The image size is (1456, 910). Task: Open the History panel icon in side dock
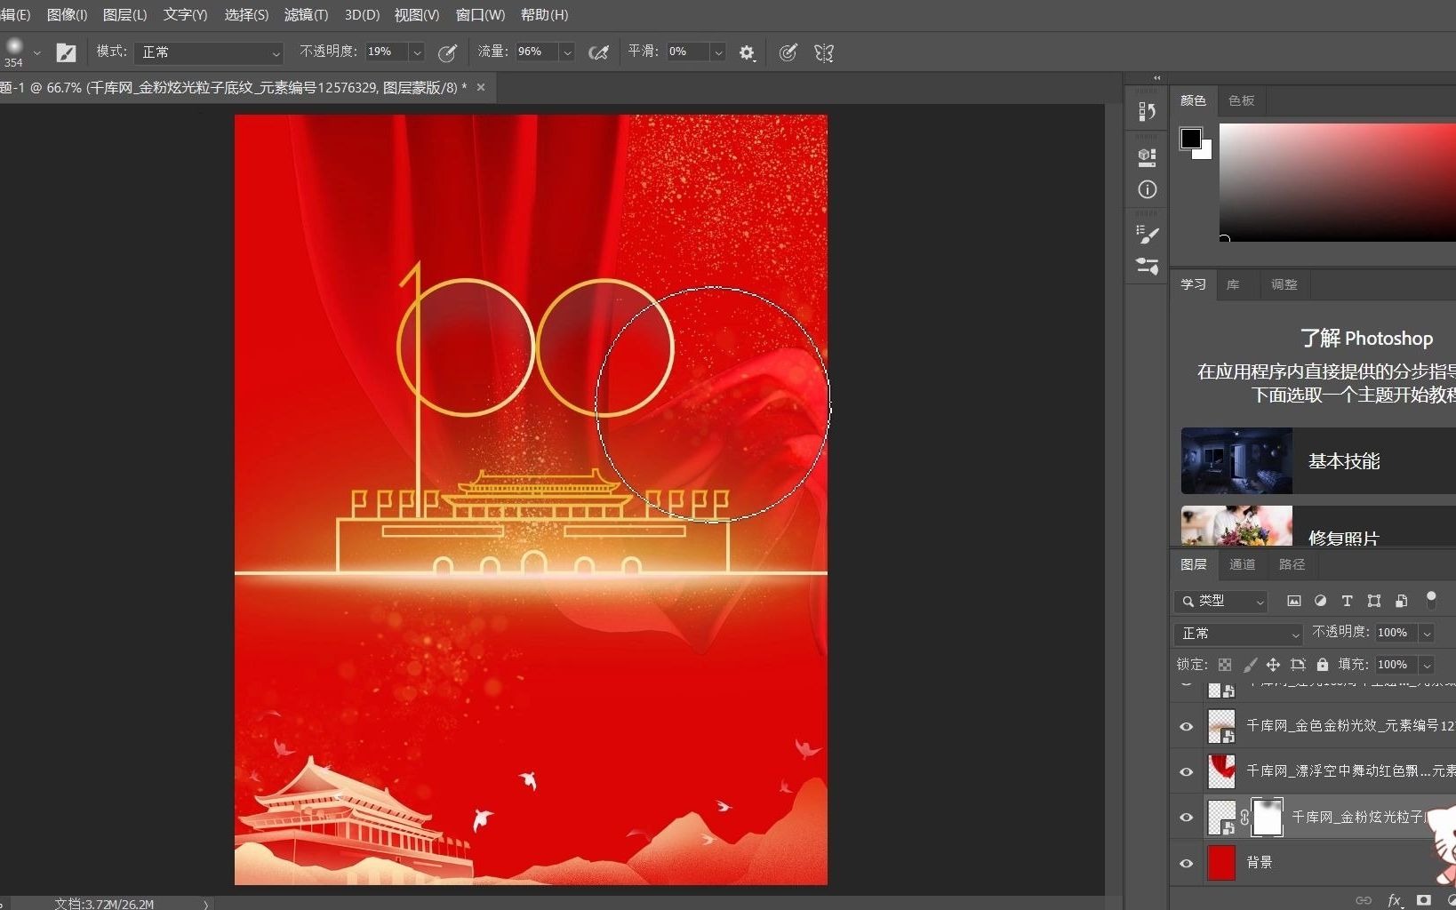1148,111
